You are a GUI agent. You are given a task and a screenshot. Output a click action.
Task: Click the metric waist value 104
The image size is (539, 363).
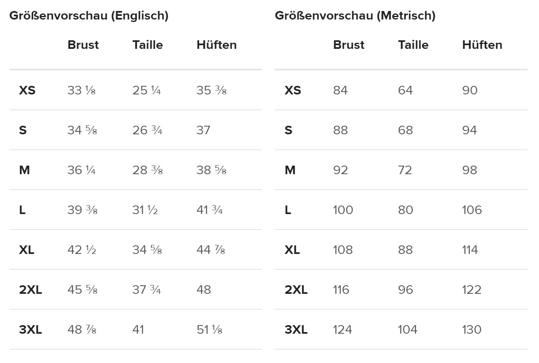pos(407,330)
